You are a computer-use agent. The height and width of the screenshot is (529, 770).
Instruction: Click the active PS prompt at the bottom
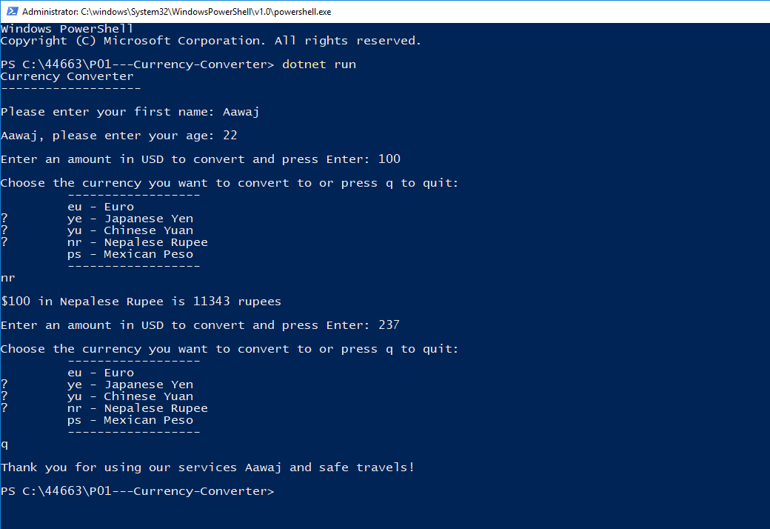tap(137, 490)
